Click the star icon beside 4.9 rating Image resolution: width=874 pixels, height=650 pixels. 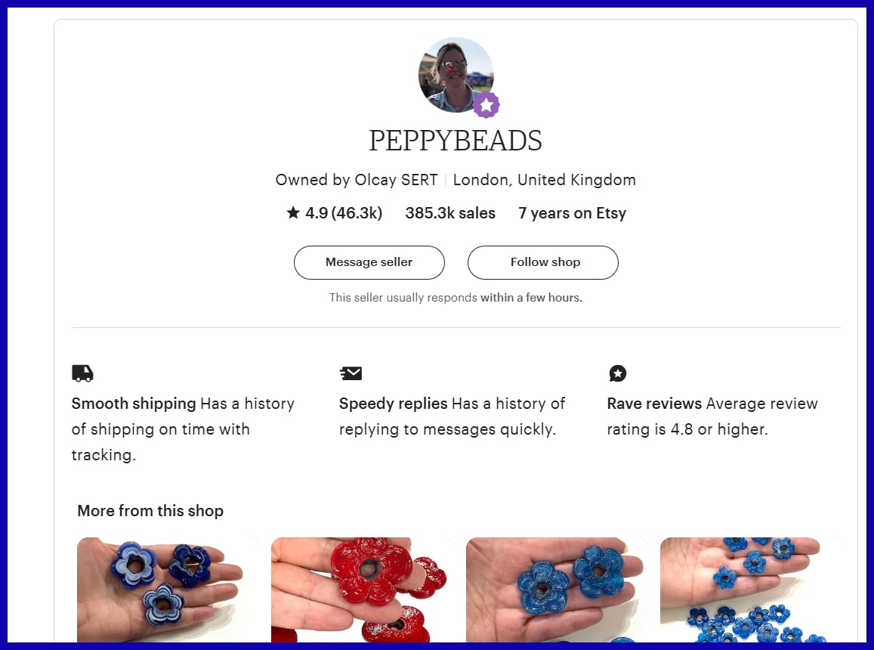(x=293, y=213)
